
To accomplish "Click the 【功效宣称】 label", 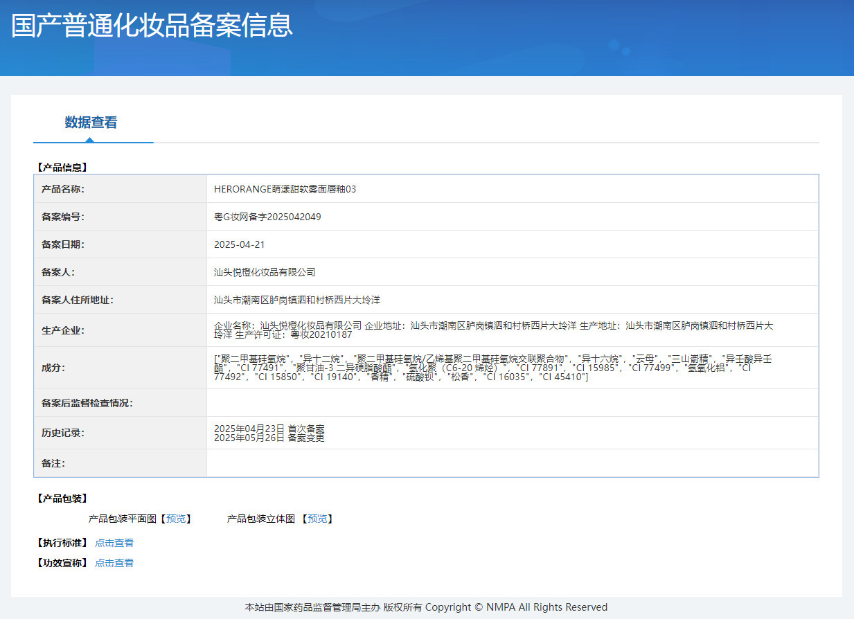I will point(62,563).
